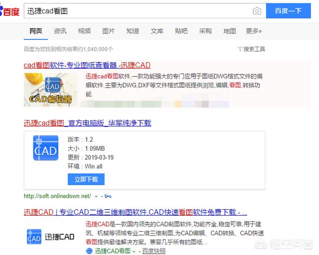Click the 迅捷CAD logo in third result
Screen dimensions: 319x255
[50, 236]
